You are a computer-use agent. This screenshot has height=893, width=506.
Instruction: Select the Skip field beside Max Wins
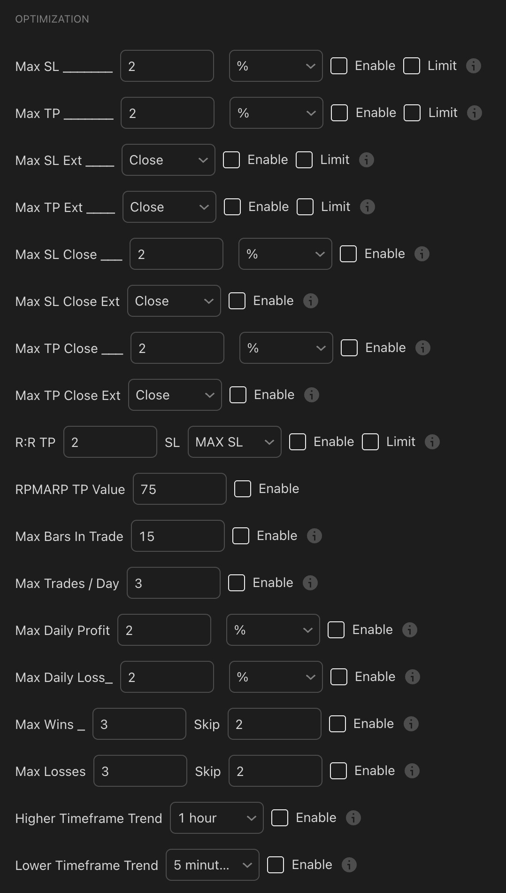[x=274, y=724]
